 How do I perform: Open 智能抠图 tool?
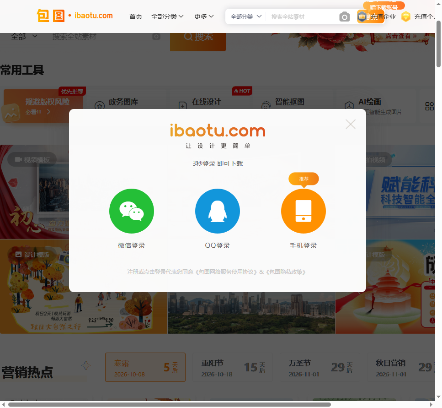[x=289, y=102]
